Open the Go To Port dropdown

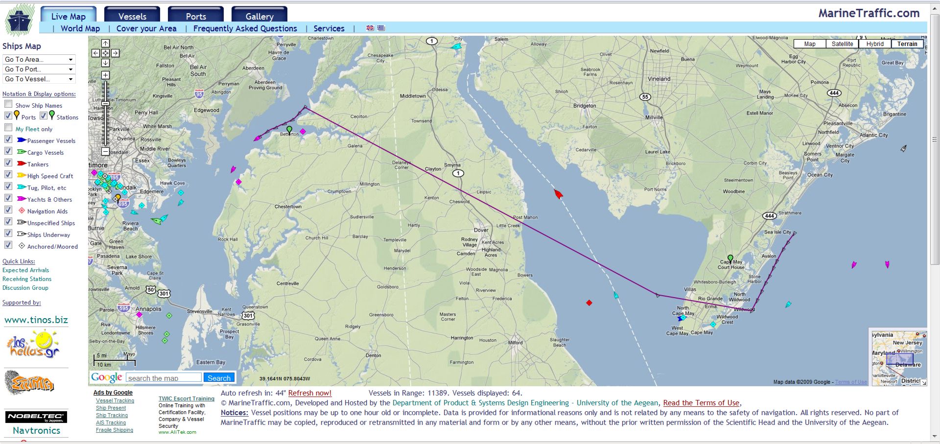tap(39, 69)
